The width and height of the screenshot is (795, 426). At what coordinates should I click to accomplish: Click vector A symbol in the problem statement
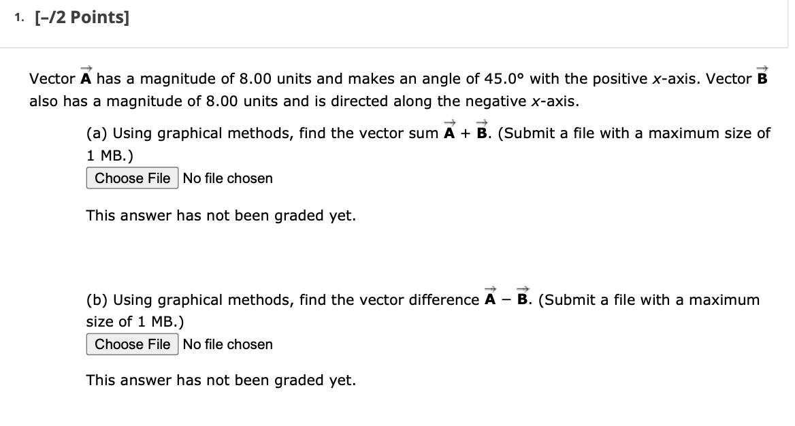pyautogui.click(x=86, y=78)
